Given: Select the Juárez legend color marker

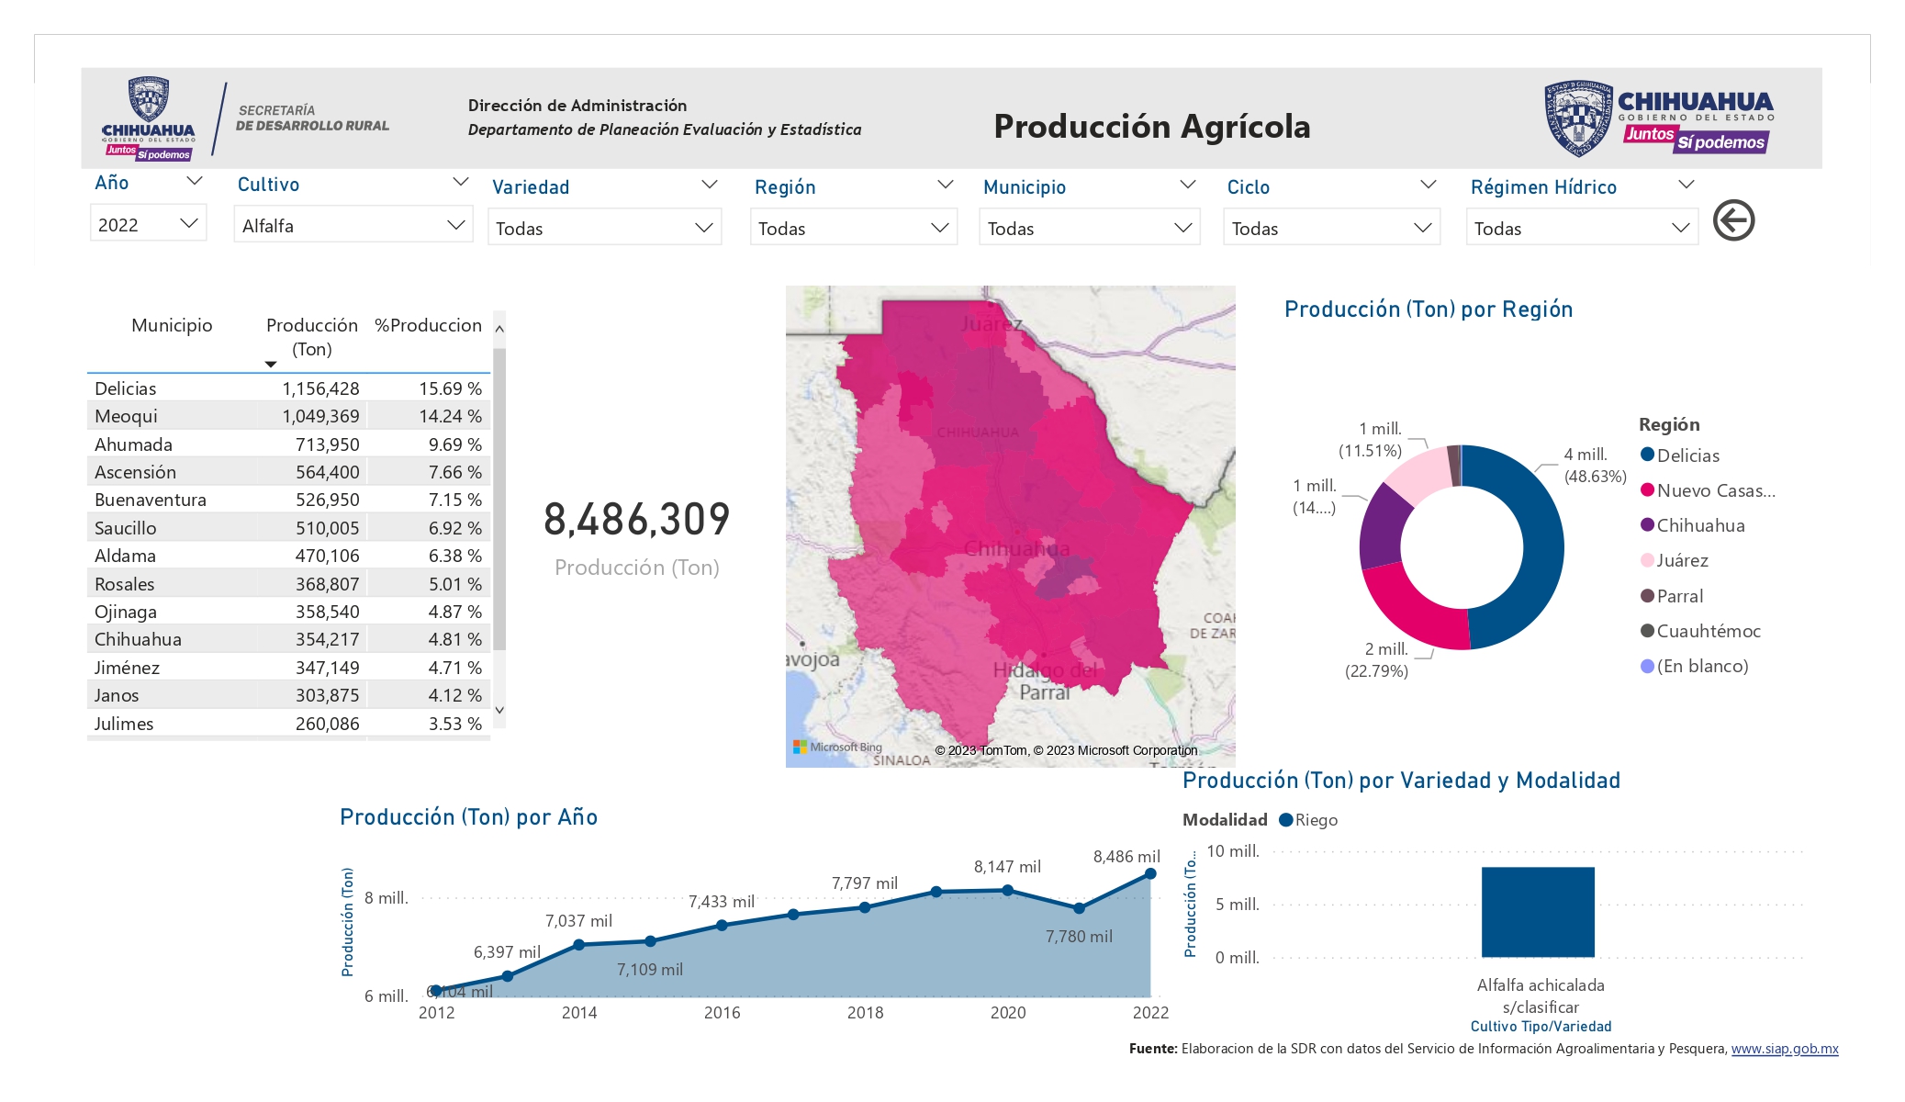Looking at the screenshot, I should click(1647, 560).
